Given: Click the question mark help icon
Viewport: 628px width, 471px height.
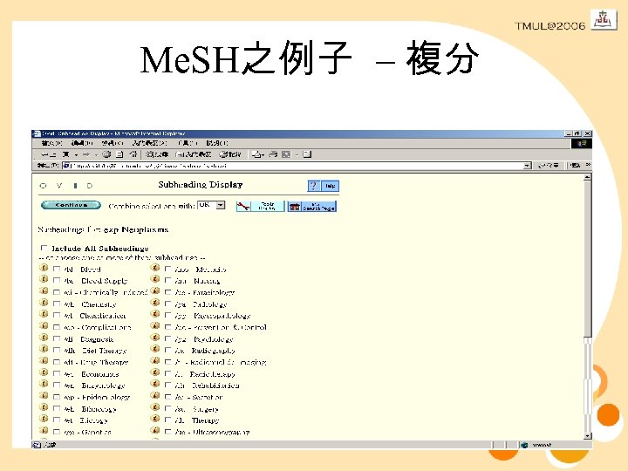Looking at the screenshot, I should point(314,186).
